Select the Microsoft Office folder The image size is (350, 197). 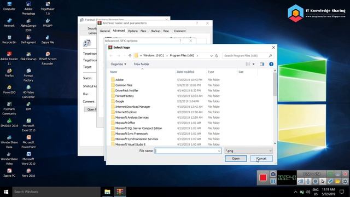pyautogui.click(x=125, y=123)
